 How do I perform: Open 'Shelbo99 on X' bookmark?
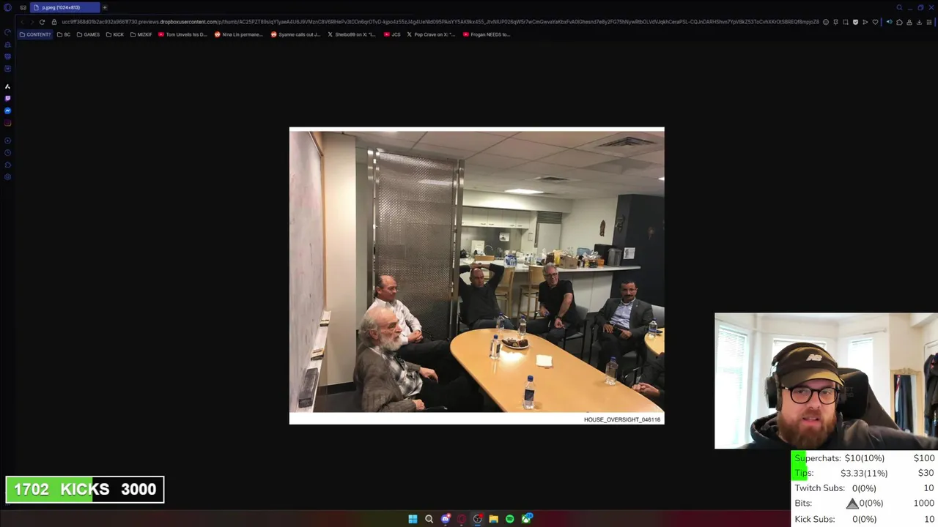[351, 34]
